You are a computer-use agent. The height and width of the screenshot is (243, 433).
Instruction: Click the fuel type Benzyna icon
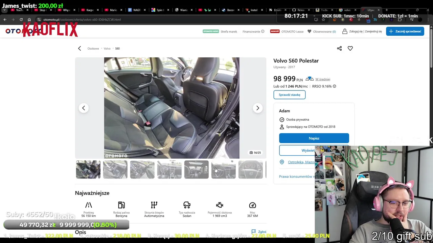[121, 205]
